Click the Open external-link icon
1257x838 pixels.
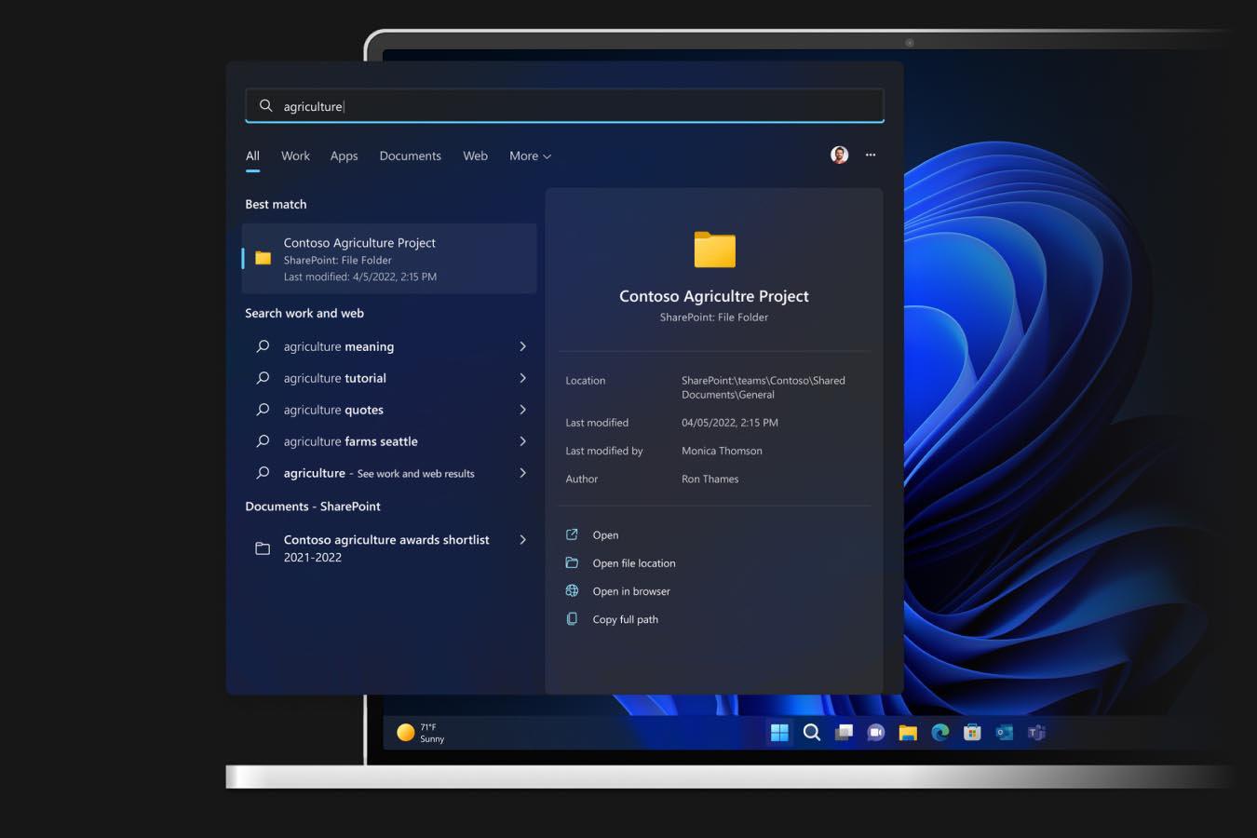572,534
